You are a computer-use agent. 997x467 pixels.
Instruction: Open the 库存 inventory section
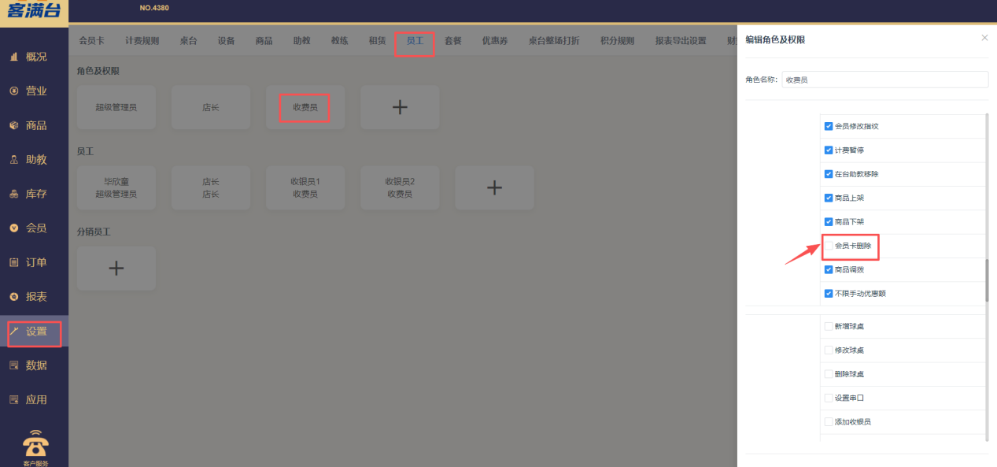[x=34, y=193]
